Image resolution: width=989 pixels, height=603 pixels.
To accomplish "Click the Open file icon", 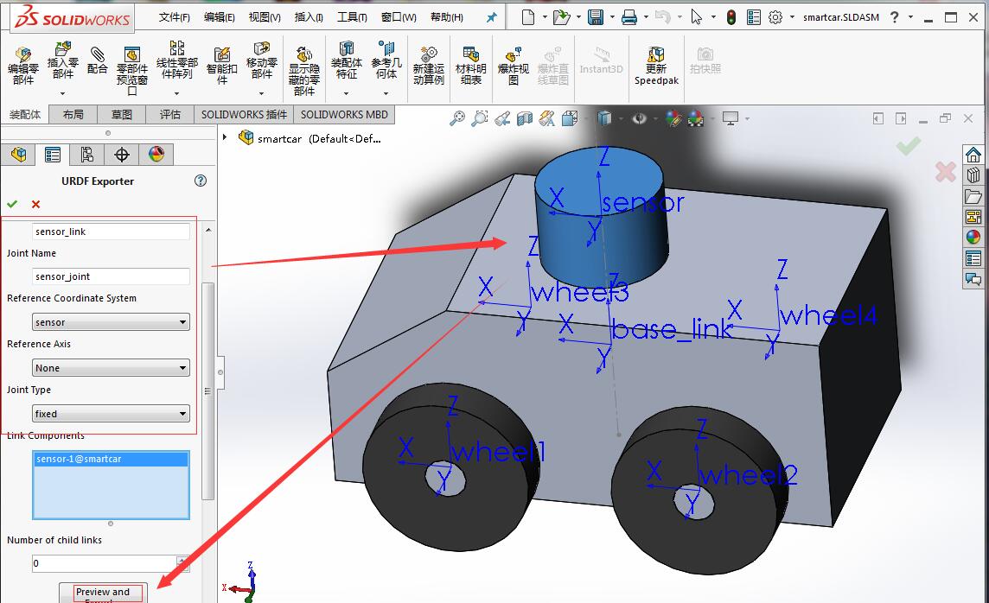I will 561,17.
